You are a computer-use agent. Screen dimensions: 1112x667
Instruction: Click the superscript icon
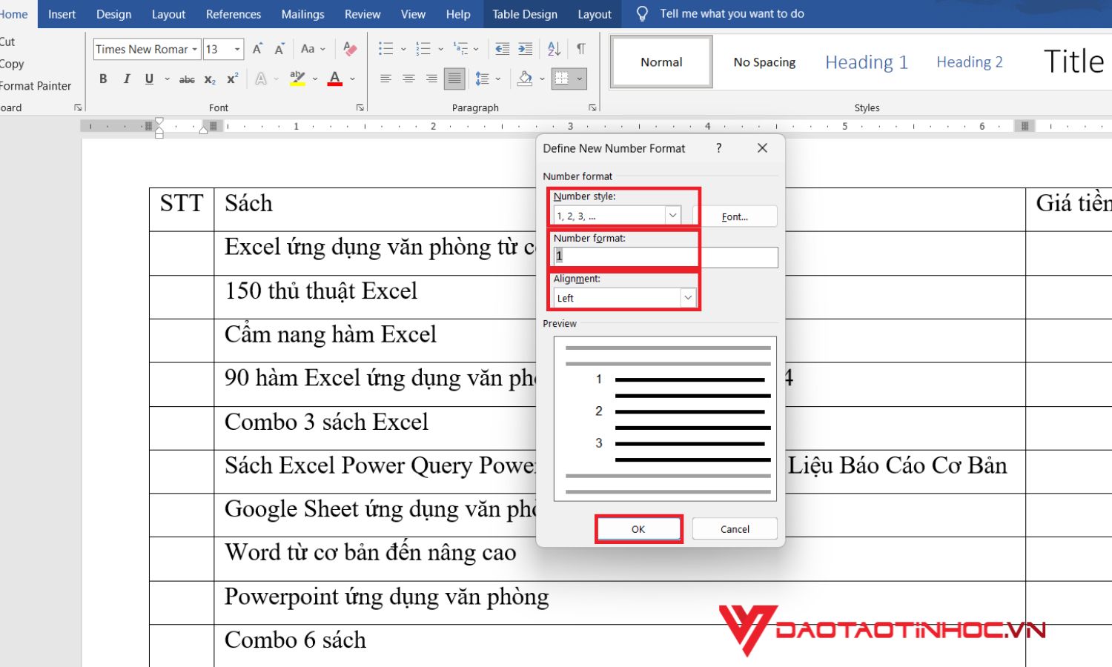coord(231,79)
